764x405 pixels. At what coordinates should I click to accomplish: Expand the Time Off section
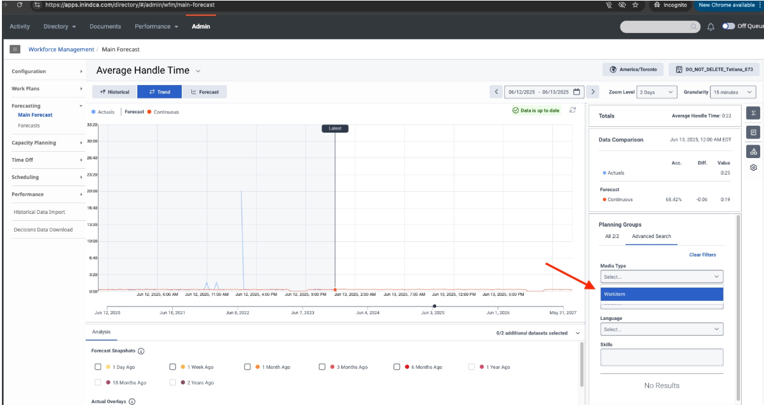click(x=47, y=160)
